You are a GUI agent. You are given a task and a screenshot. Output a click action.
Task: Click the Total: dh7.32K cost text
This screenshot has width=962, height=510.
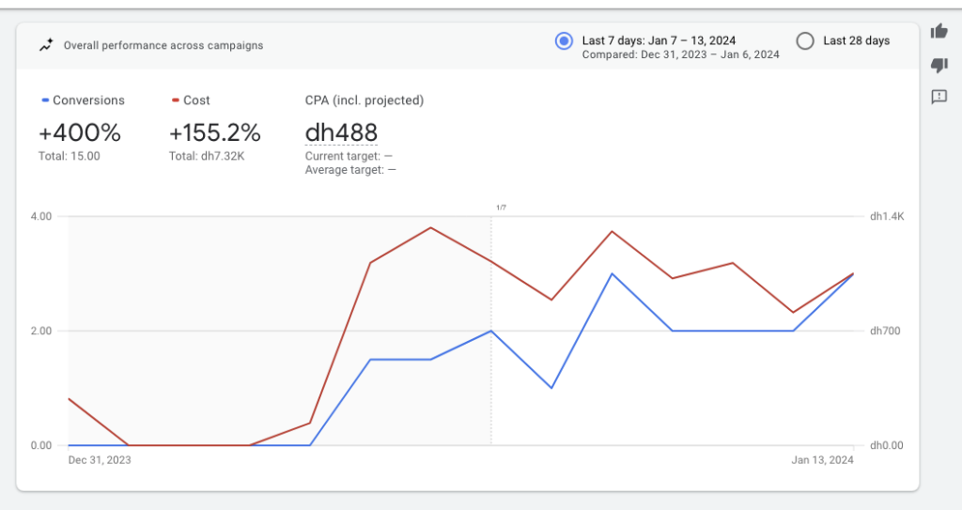click(208, 156)
